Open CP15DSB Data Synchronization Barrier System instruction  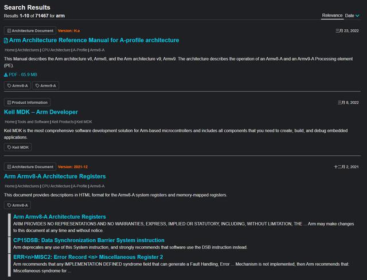89,240
